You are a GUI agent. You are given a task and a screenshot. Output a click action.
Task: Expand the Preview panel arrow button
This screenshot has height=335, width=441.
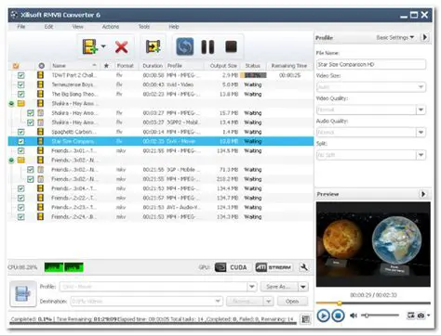[x=423, y=194]
